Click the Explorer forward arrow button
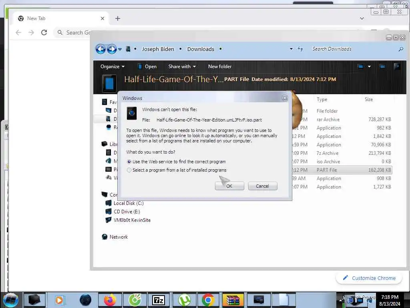The width and height of the screenshot is (410, 308). click(112, 49)
